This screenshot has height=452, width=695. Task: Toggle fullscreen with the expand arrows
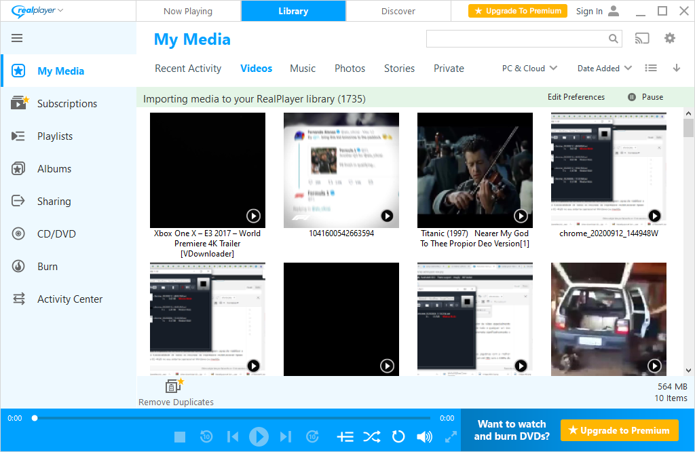click(x=451, y=436)
